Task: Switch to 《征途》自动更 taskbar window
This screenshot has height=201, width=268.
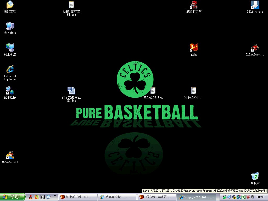Action: tap(157, 197)
